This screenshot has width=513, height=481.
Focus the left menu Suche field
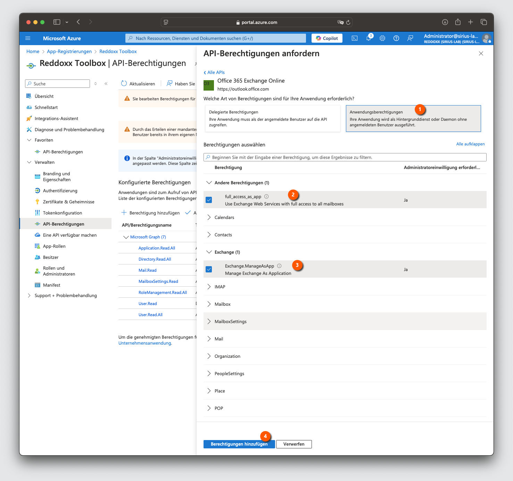point(57,84)
